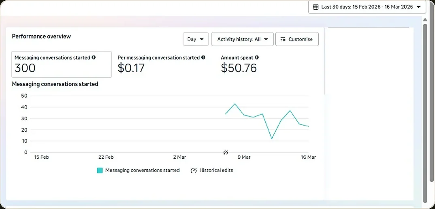This screenshot has height=209, width=435.
Task: Click the 9 Mar axis label
Action: point(244,157)
